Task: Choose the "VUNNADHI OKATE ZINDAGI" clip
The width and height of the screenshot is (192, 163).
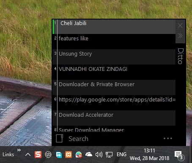Action: click(114, 72)
